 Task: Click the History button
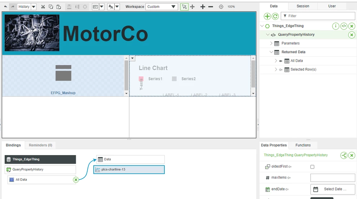point(24,6)
